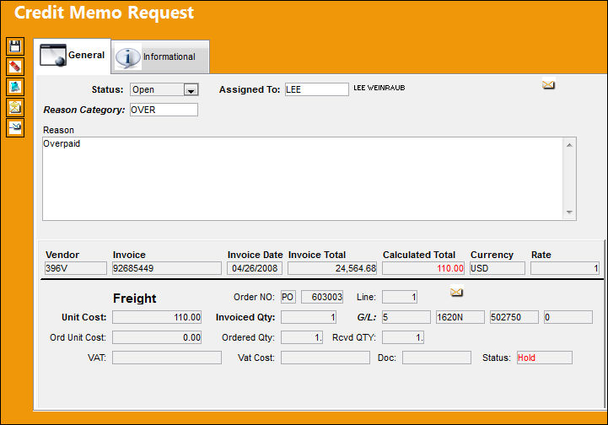
Task: Click the red eraser sidebar icon
Action: pyautogui.click(x=15, y=67)
